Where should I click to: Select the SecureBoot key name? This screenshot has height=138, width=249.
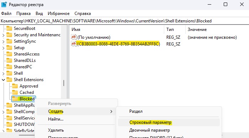25,28
